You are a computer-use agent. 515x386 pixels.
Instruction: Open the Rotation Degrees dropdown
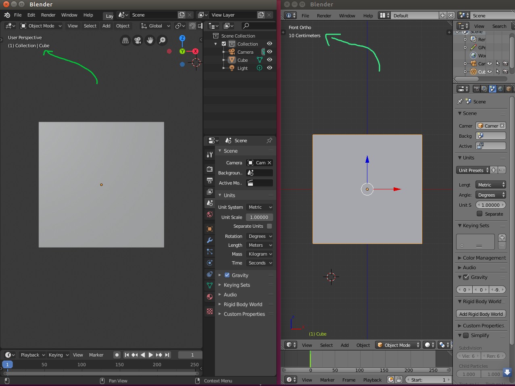(x=260, y=236)
